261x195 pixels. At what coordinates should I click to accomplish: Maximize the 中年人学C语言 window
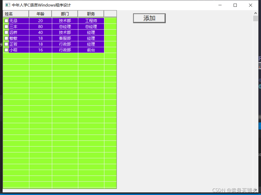(x=235, y=5)
